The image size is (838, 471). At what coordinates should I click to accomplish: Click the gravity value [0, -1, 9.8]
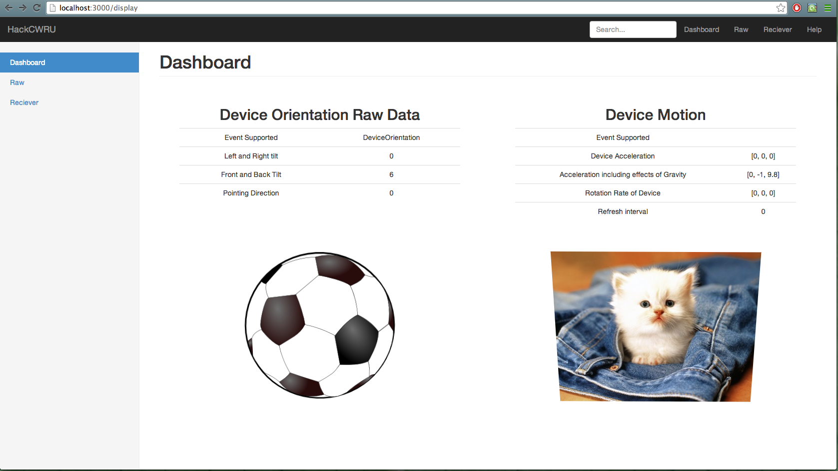pos(763,174)
